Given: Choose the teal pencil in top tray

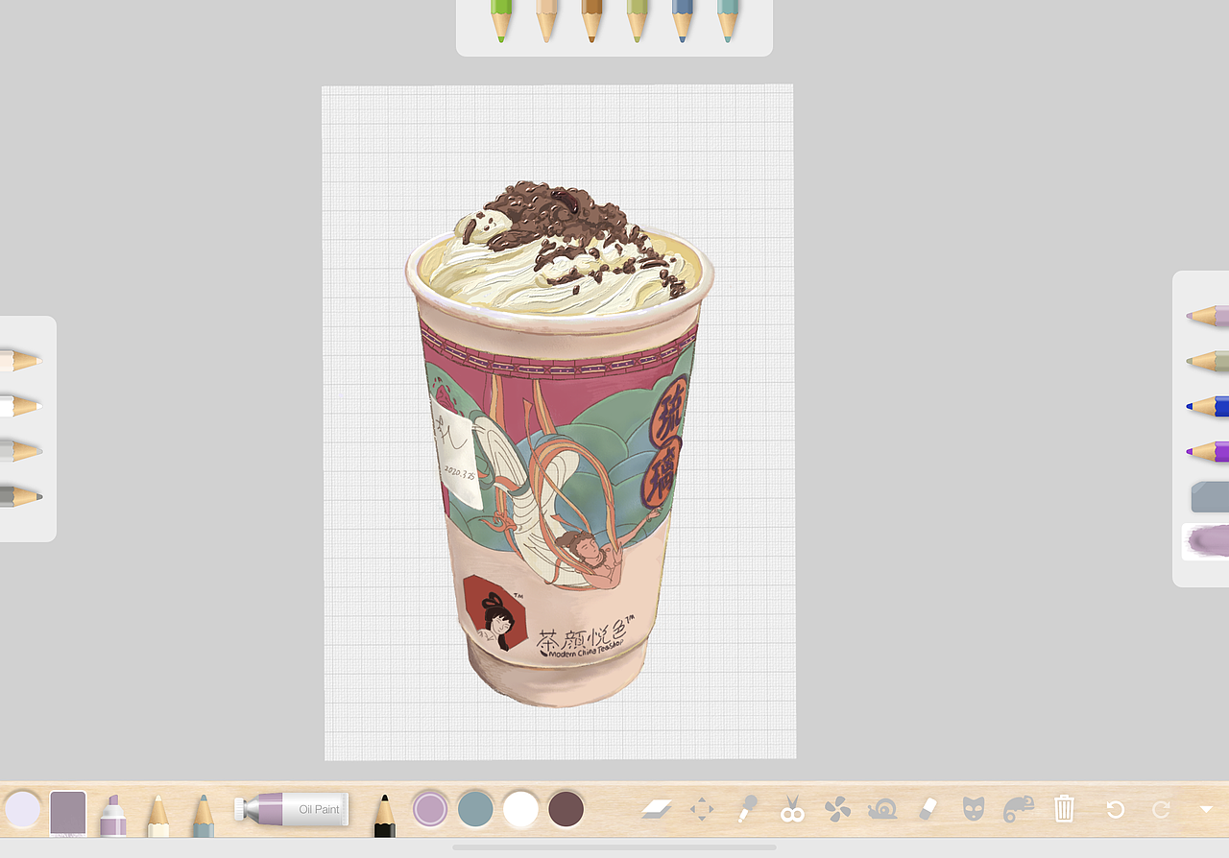Looking at the screenshot, I should (728, 19).
